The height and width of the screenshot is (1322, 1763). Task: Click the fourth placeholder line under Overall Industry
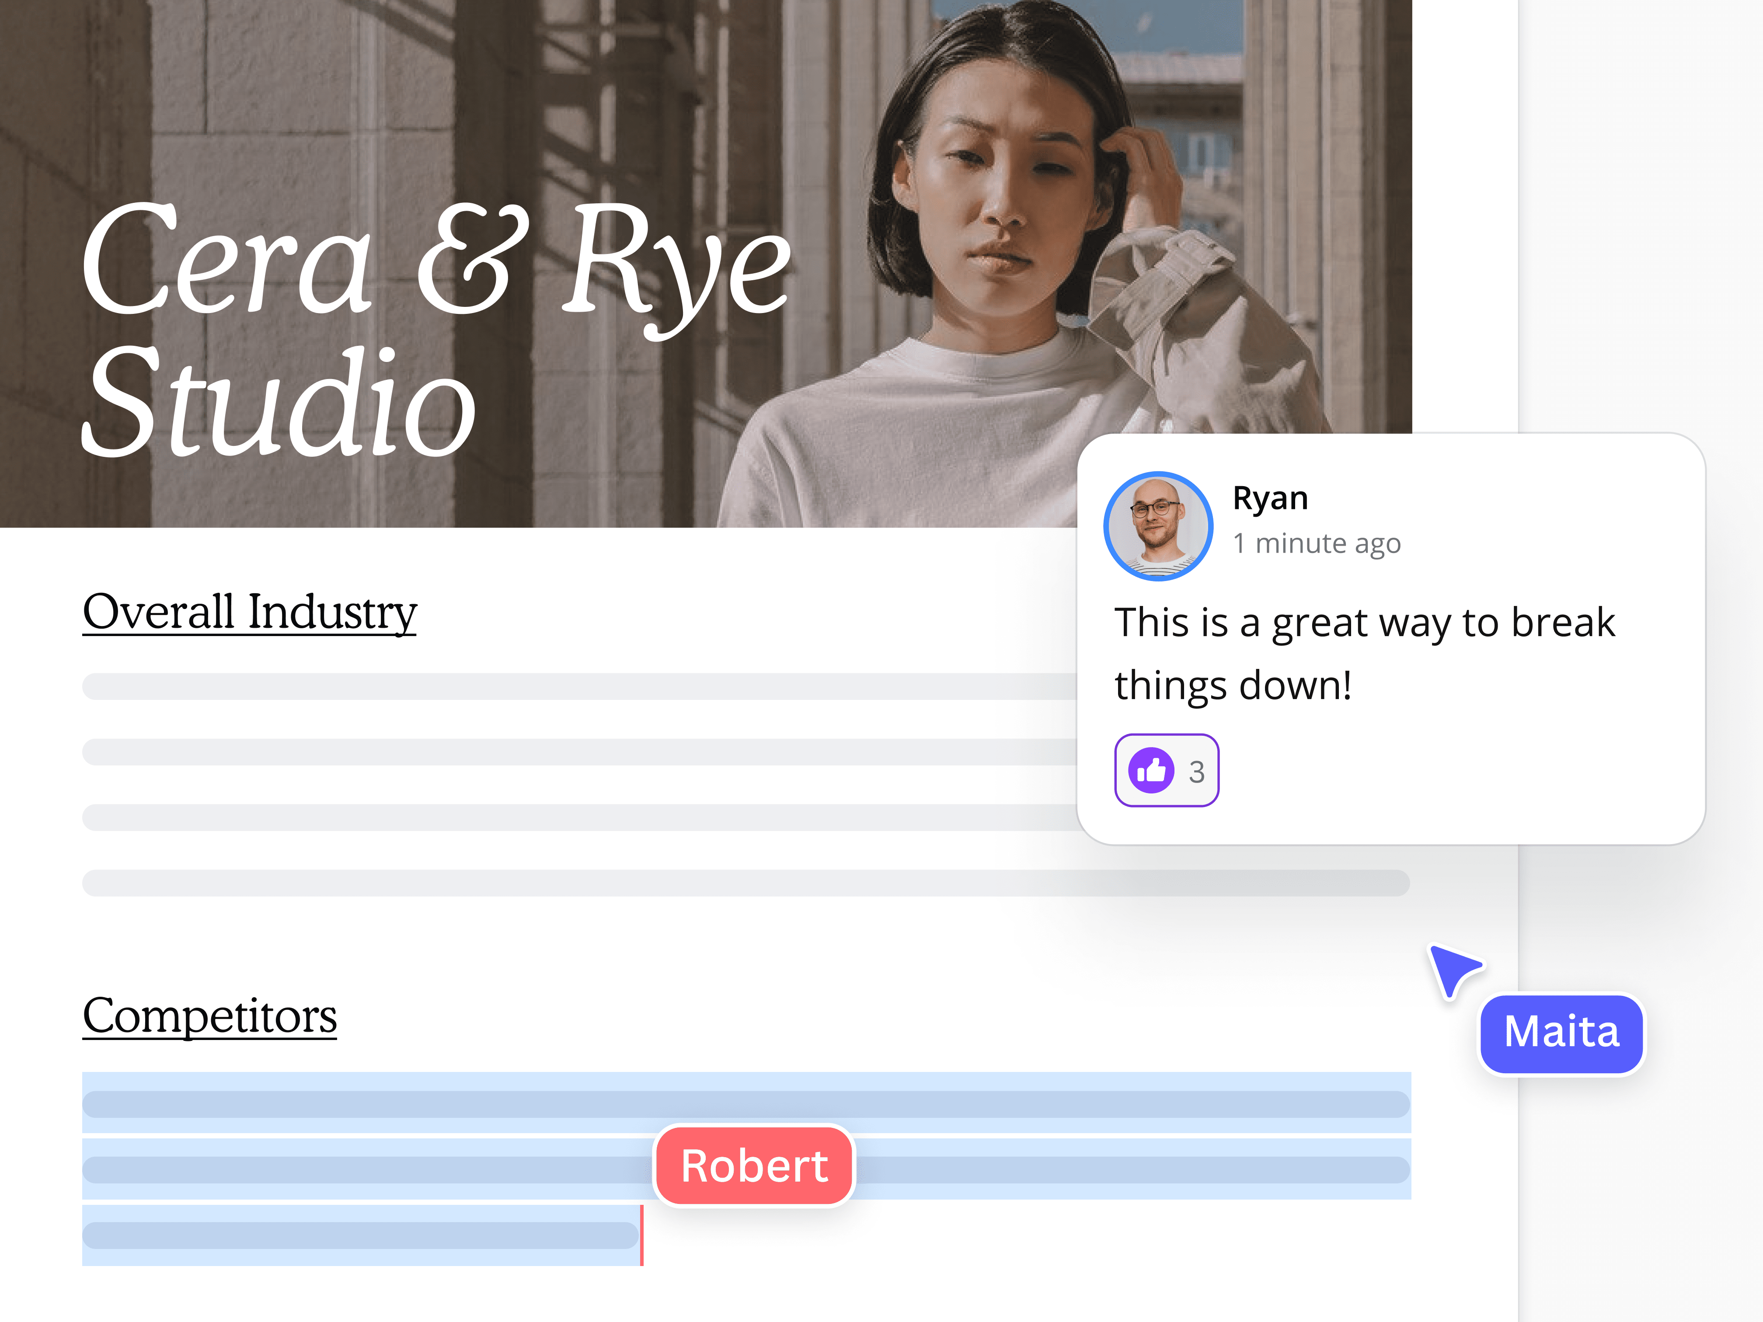(746, 883)
